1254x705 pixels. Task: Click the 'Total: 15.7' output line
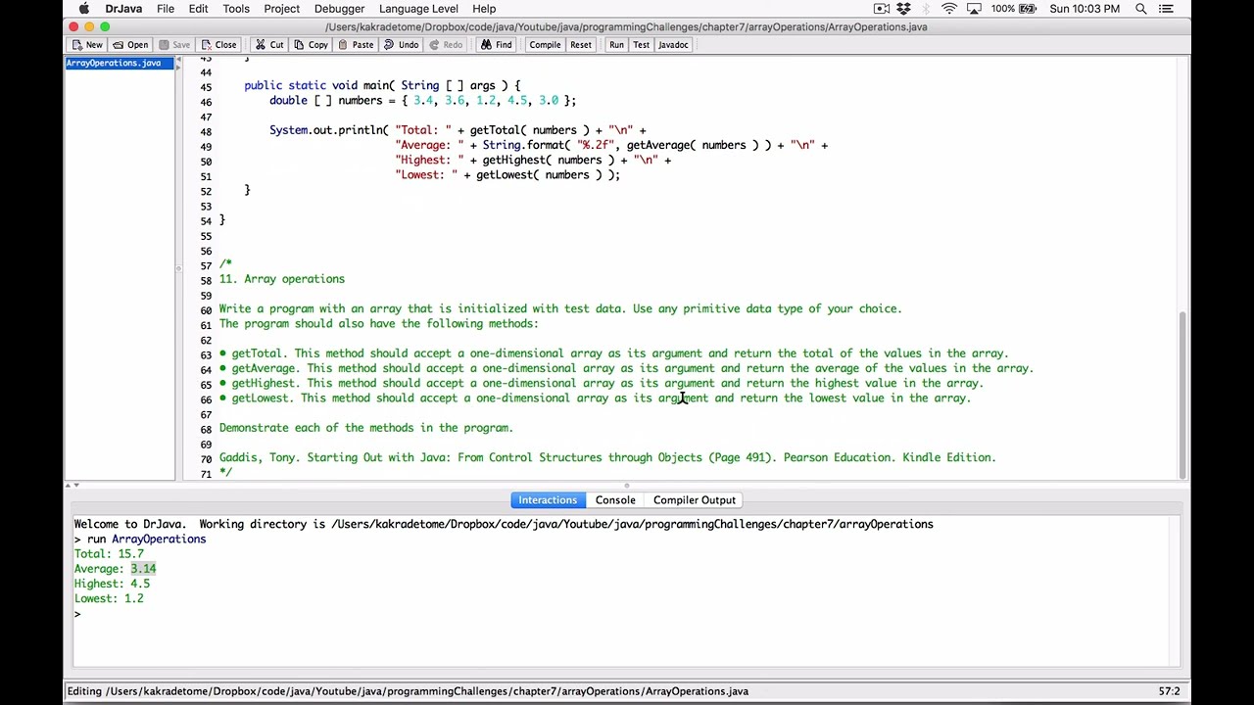(x=109, y=554)
